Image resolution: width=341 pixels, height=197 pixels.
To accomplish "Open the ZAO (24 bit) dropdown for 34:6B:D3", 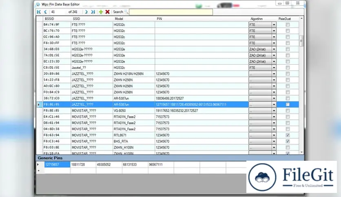I will (274, 49).
